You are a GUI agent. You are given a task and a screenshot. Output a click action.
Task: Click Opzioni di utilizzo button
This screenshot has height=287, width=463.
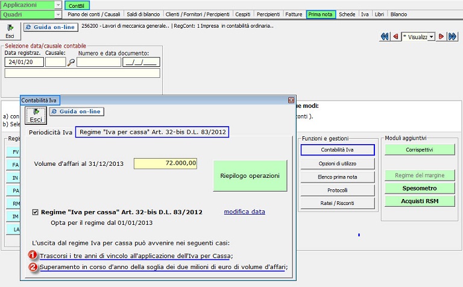point(338,163)
